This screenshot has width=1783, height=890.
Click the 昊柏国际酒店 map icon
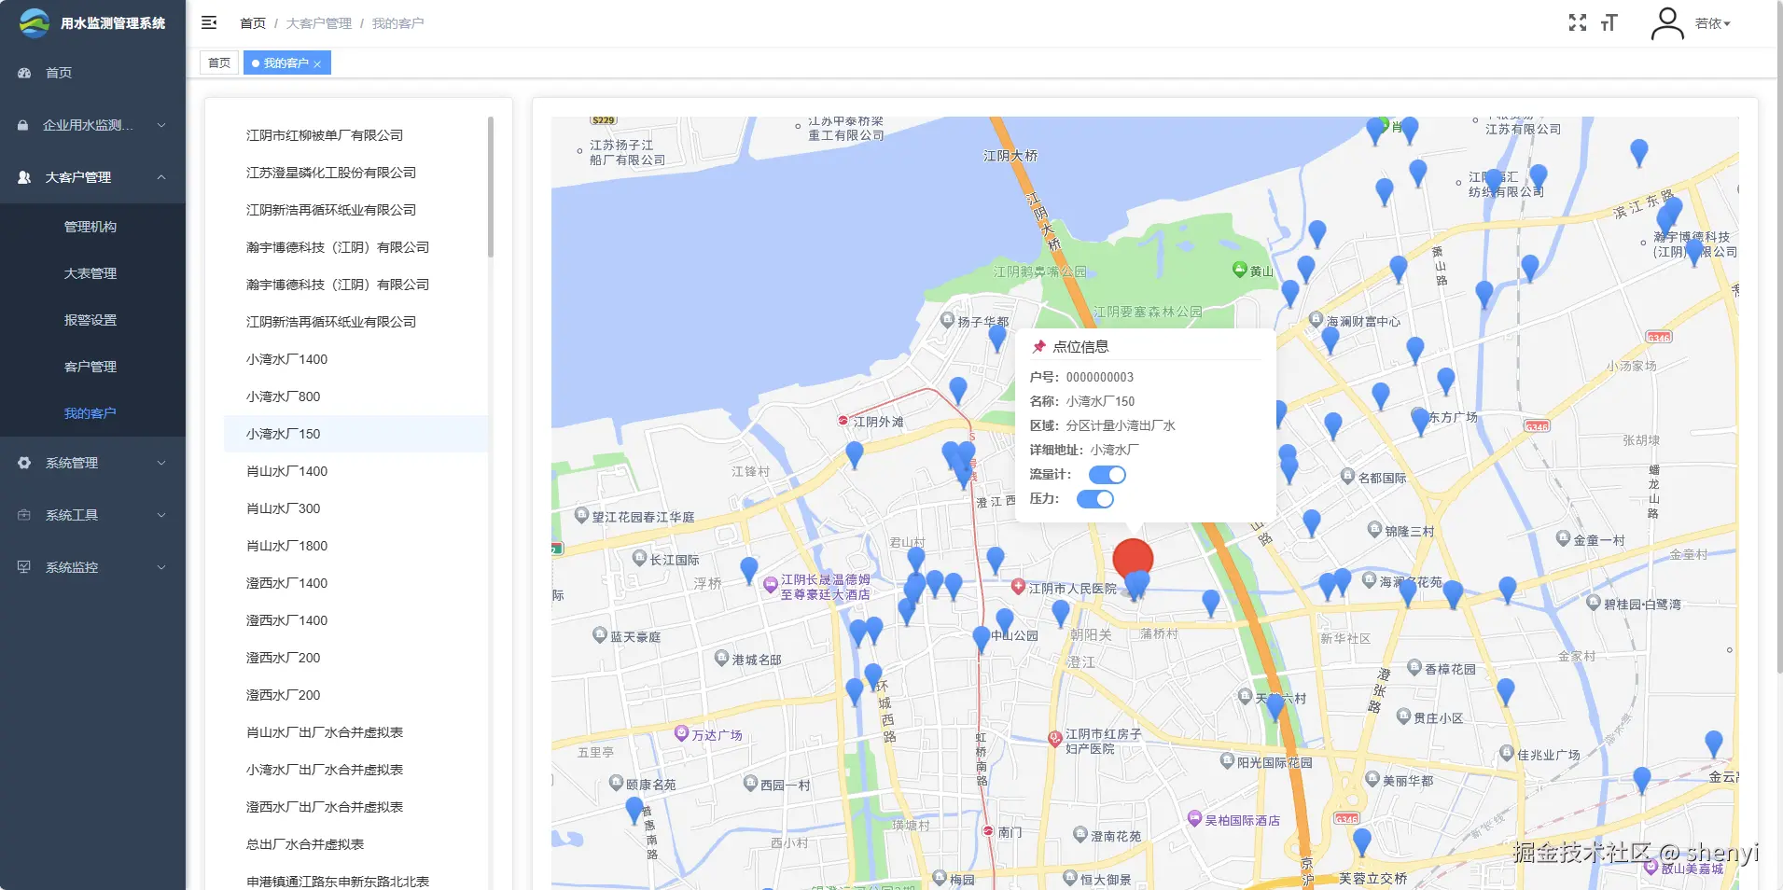[x=1194, y=819]
